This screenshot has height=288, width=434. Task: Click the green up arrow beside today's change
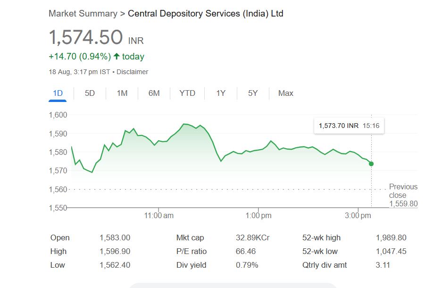click(x=117, y=57)
